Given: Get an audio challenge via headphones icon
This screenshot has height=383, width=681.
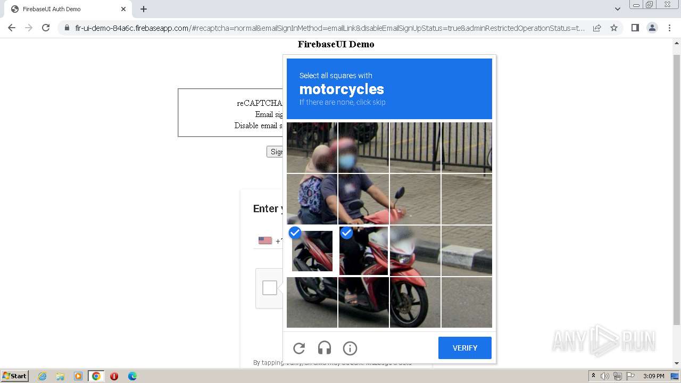Looking at the screenshot, I should [x=325, y=348].
